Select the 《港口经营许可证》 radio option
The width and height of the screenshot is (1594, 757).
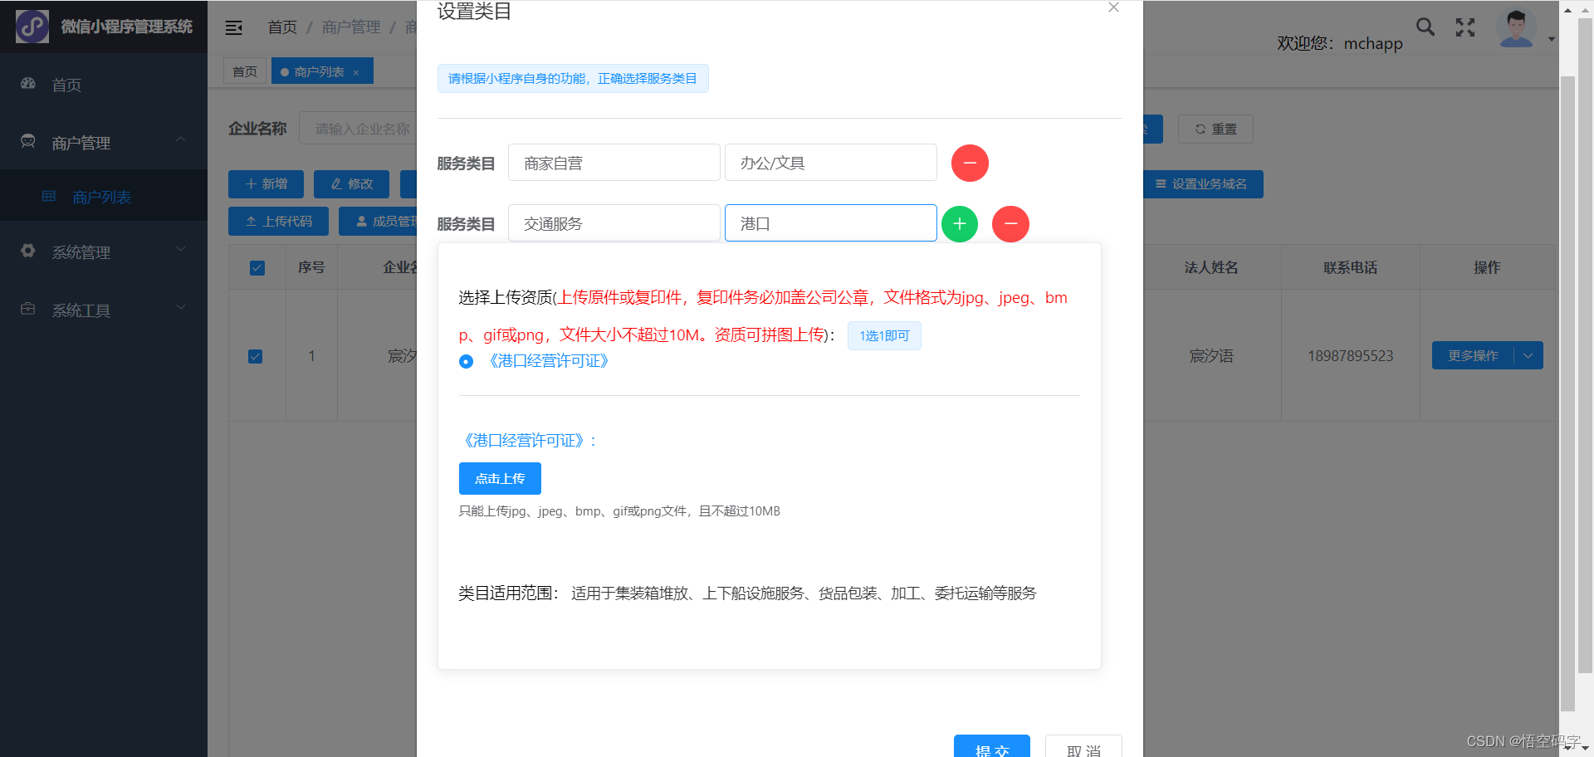coord(467,361)
